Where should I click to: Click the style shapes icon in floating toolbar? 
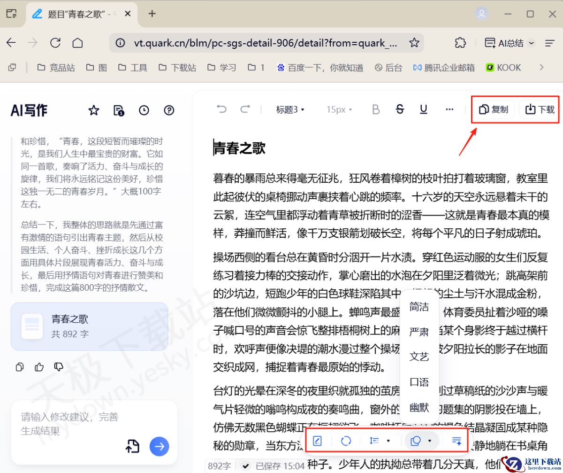pyautogui.click(x=416, y=441)
